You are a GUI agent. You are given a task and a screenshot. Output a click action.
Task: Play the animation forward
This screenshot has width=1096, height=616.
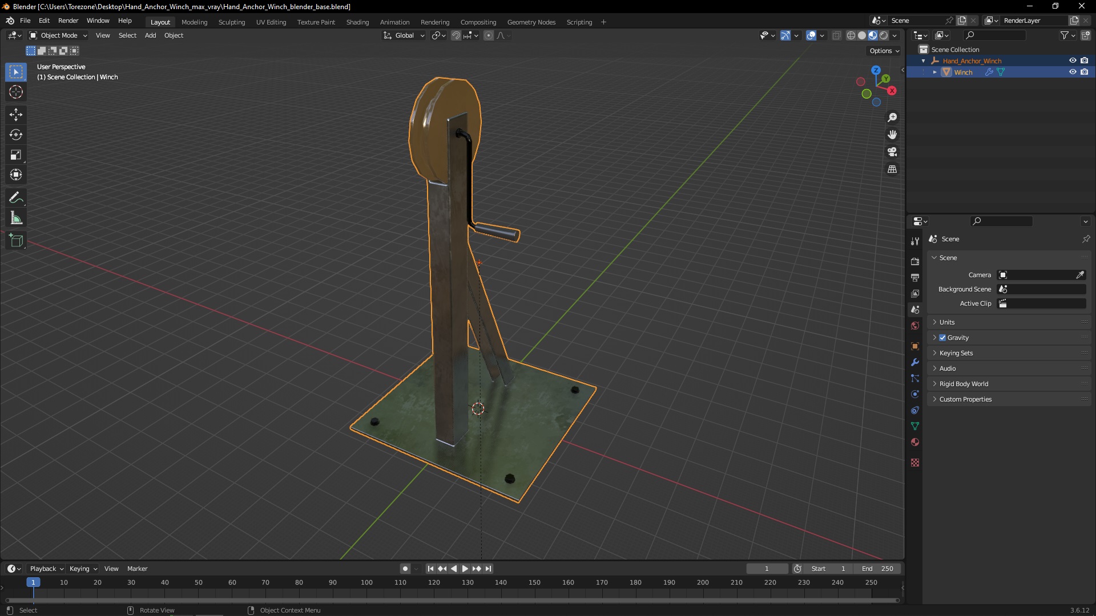[x=465, y=569]
